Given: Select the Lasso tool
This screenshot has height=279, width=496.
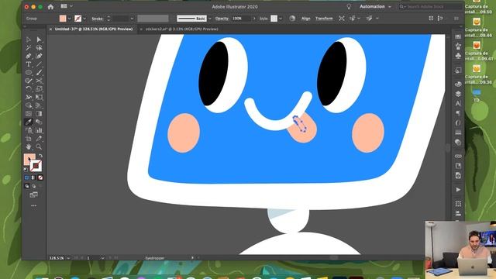Looking at the screenshot, I should tap(39, 48).
